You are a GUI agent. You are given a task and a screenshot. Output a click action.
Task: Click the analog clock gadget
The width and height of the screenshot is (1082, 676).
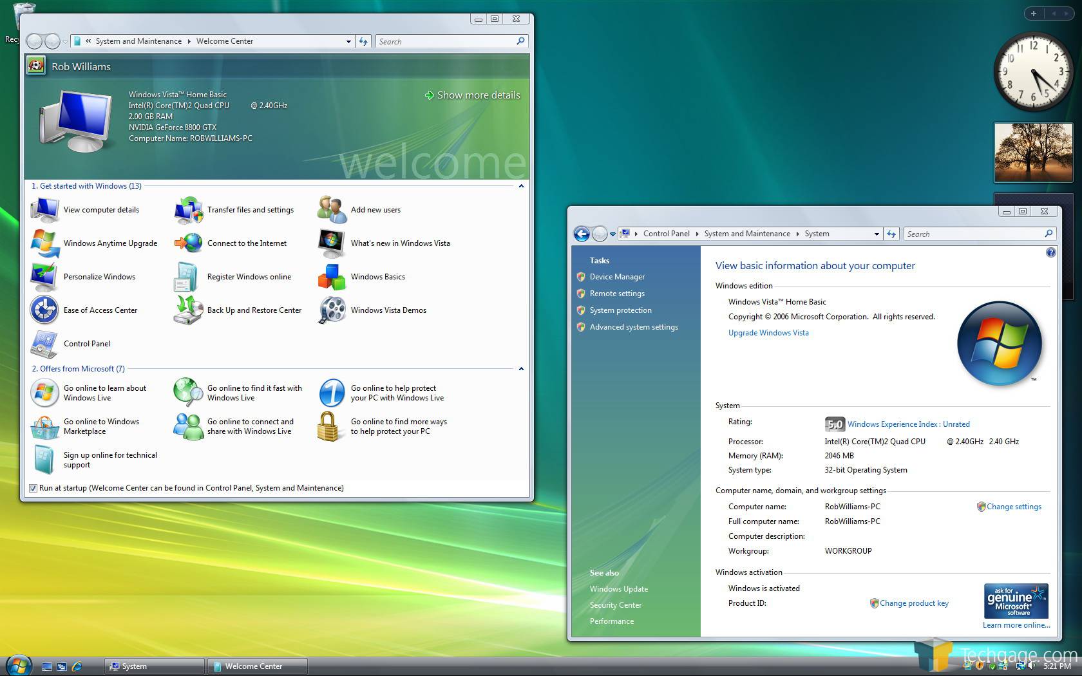pos(1033,72)
